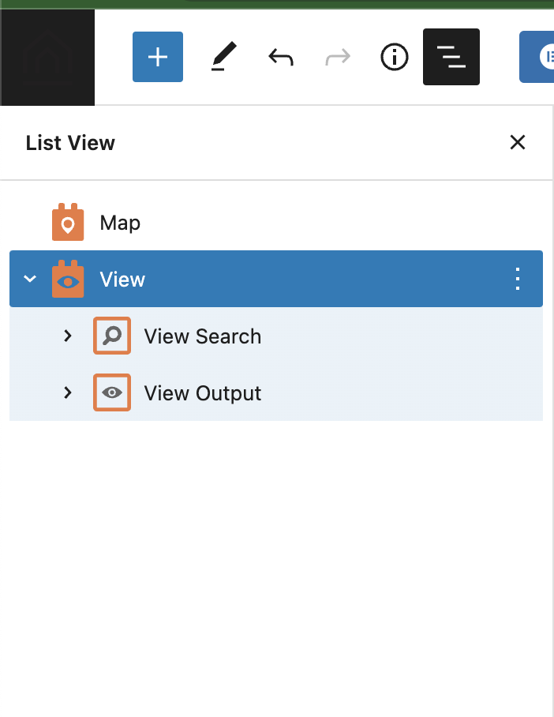Expand the View Search block
Screen dimensions: 554x717
tap(68, 336)
